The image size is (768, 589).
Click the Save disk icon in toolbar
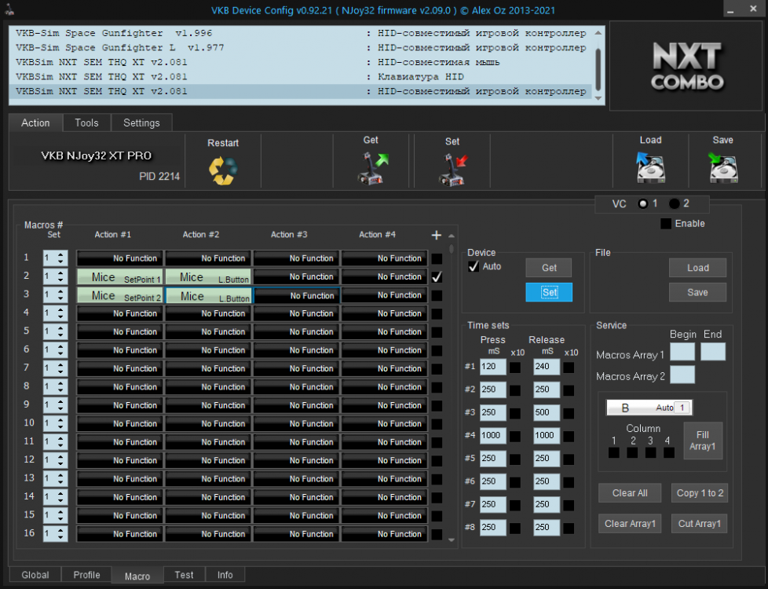(x=722, y=166)
